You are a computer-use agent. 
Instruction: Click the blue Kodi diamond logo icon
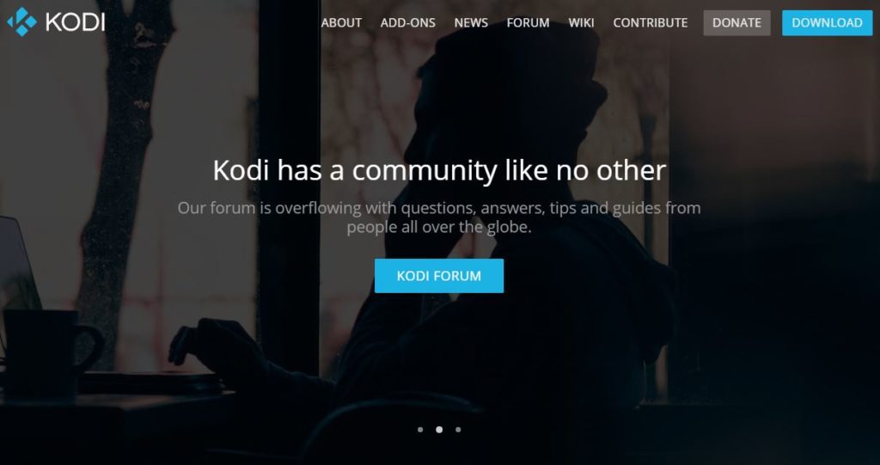(x=21, y=21)
